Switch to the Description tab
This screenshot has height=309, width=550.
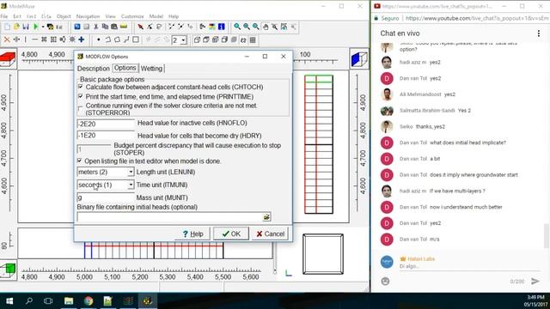pos(94,69)
